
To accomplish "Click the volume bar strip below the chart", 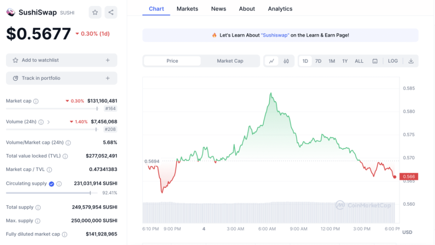I will [268, 210].
